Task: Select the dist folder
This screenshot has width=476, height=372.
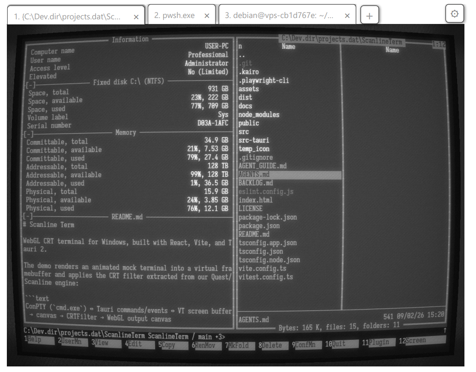Action: (245, 98)
